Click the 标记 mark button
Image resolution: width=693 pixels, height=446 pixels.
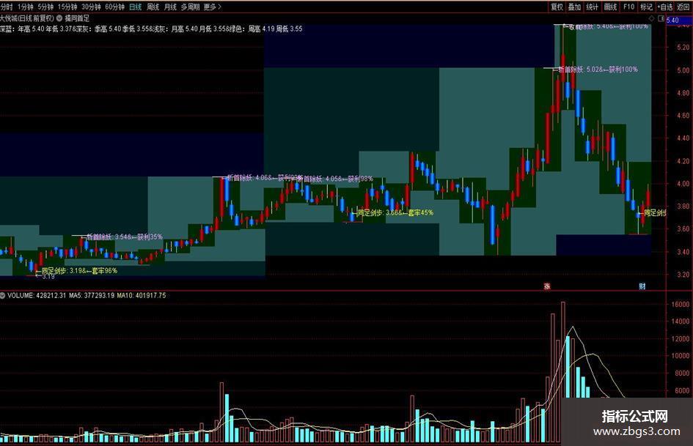pyautogui.click(x=646, y=7)
